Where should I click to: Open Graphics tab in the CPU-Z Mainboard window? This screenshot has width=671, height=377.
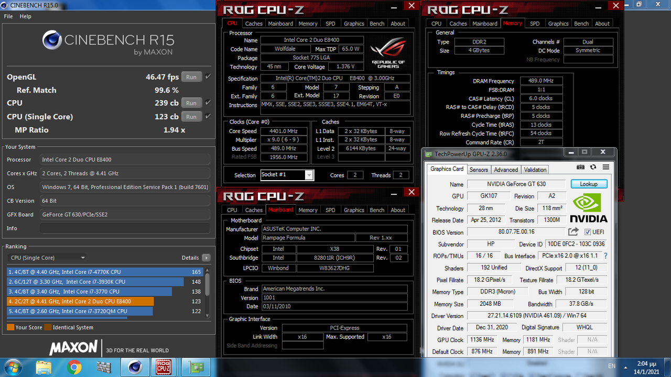(x=354, y=210)
